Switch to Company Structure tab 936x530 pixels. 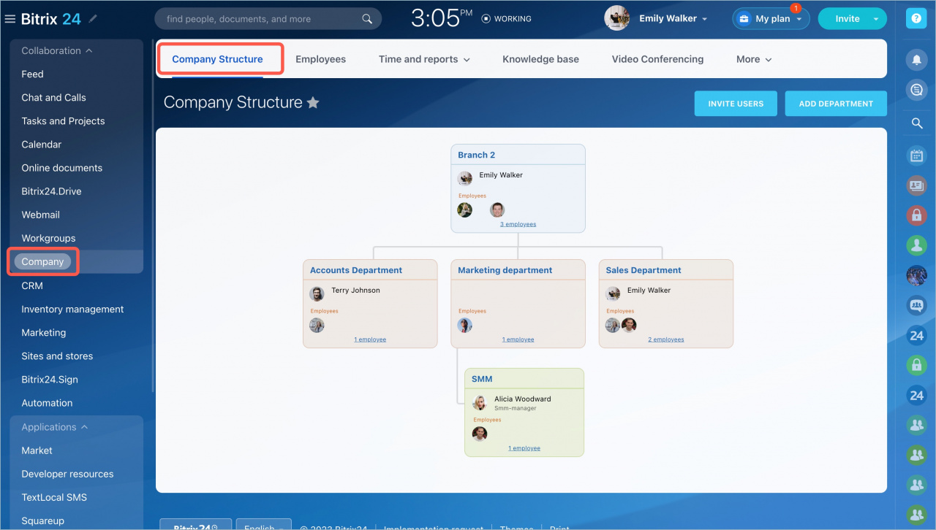tap(217, 59)
